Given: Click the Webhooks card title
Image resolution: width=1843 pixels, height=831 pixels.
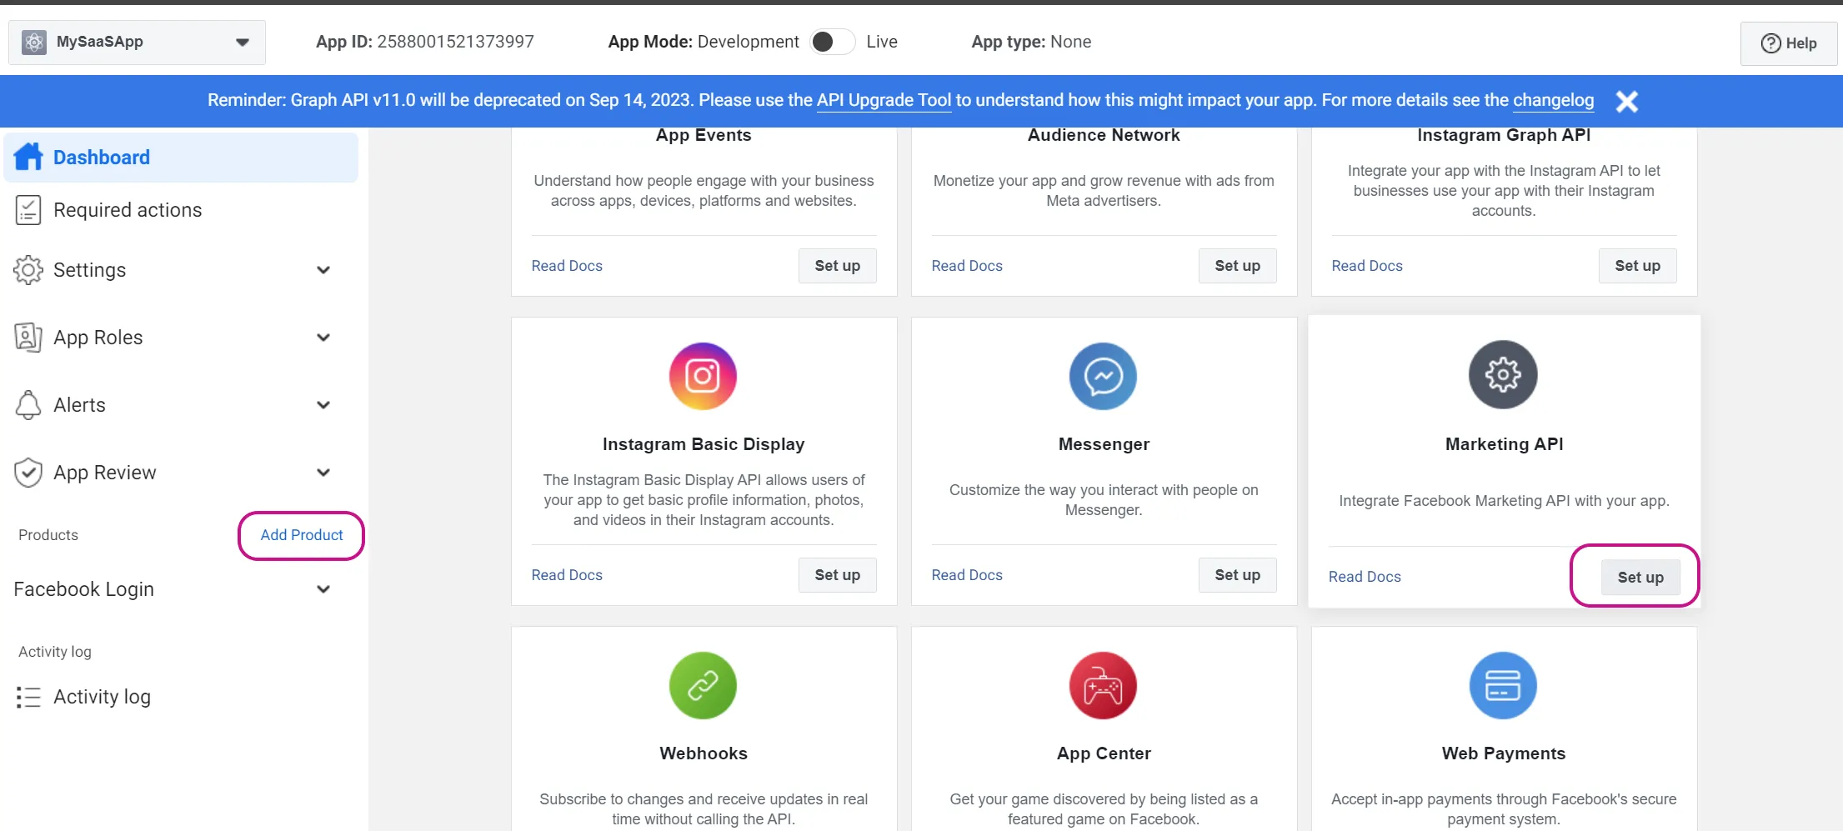Looking at the screenshot, I should point(704,753).
